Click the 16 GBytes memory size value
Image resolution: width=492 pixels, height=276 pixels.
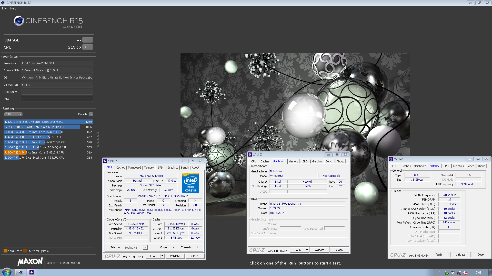coord(417,180)
